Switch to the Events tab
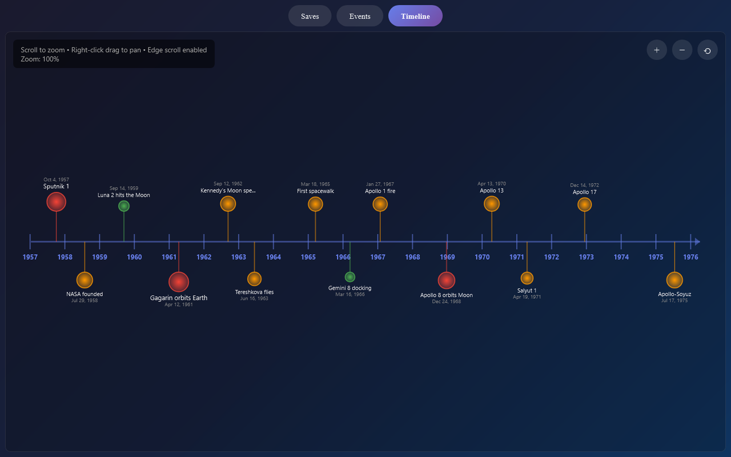 (360, 16)
